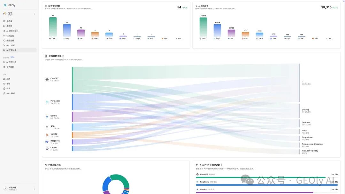Screen dimensions: 345x194
Task: Select the /docs landing page label
Action: (304, 131)
